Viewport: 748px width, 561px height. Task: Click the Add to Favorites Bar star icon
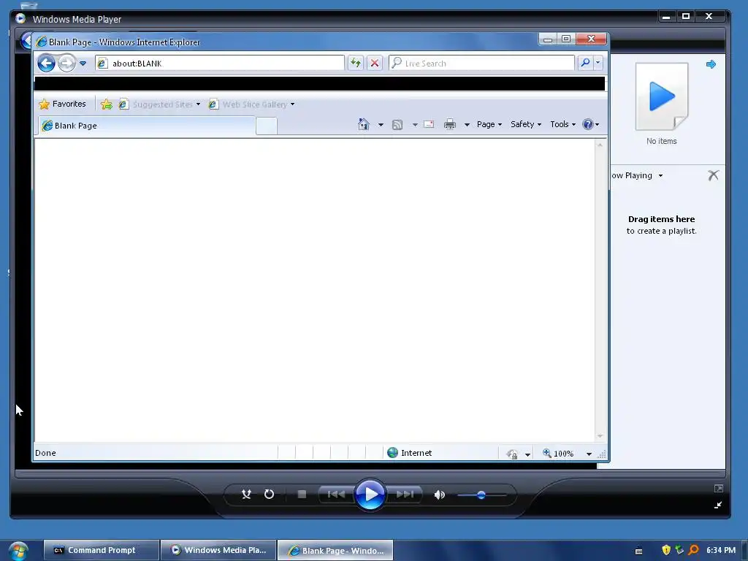(x=107, y=104)
